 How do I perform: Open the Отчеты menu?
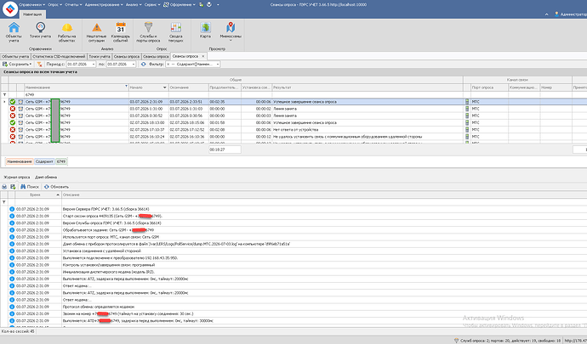(x=73, y=4)
